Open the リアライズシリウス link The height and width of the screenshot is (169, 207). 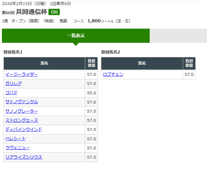coord(24,157)
